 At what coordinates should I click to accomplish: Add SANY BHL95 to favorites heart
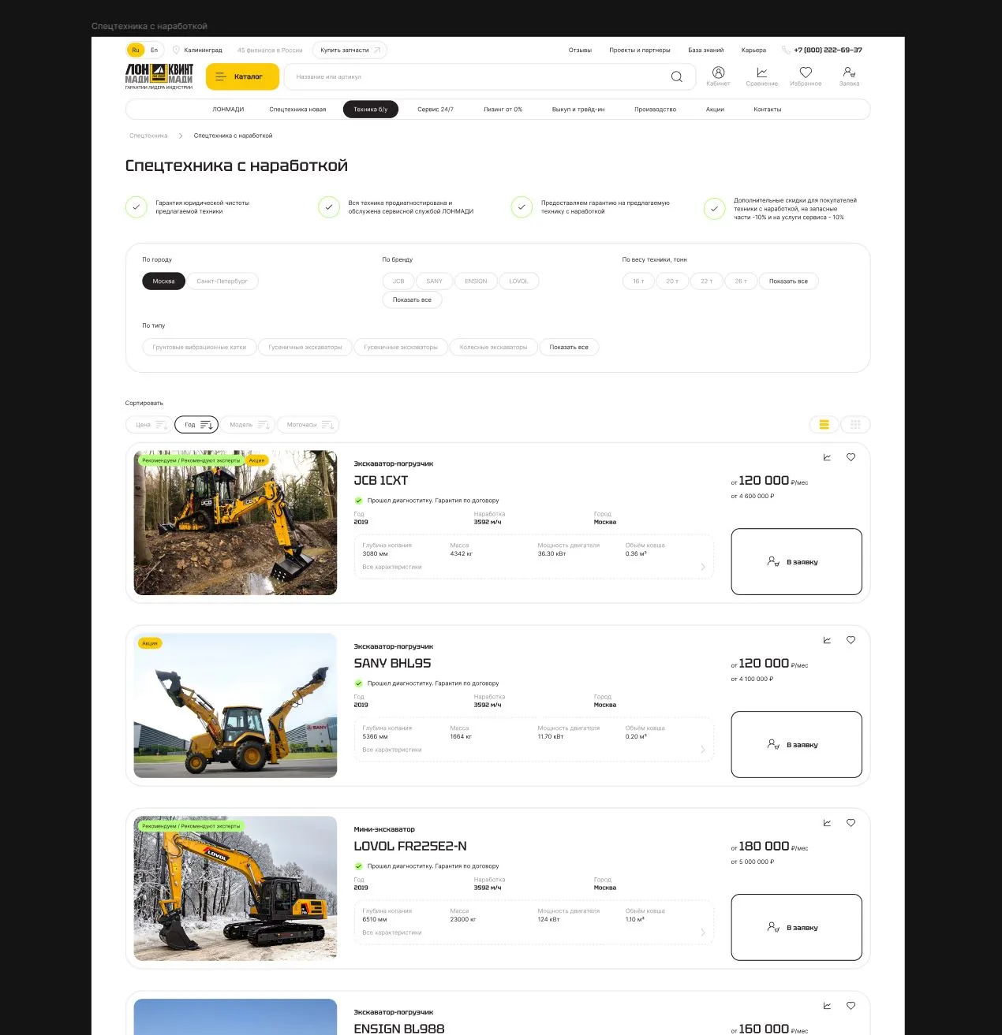(x=851, y=640)
